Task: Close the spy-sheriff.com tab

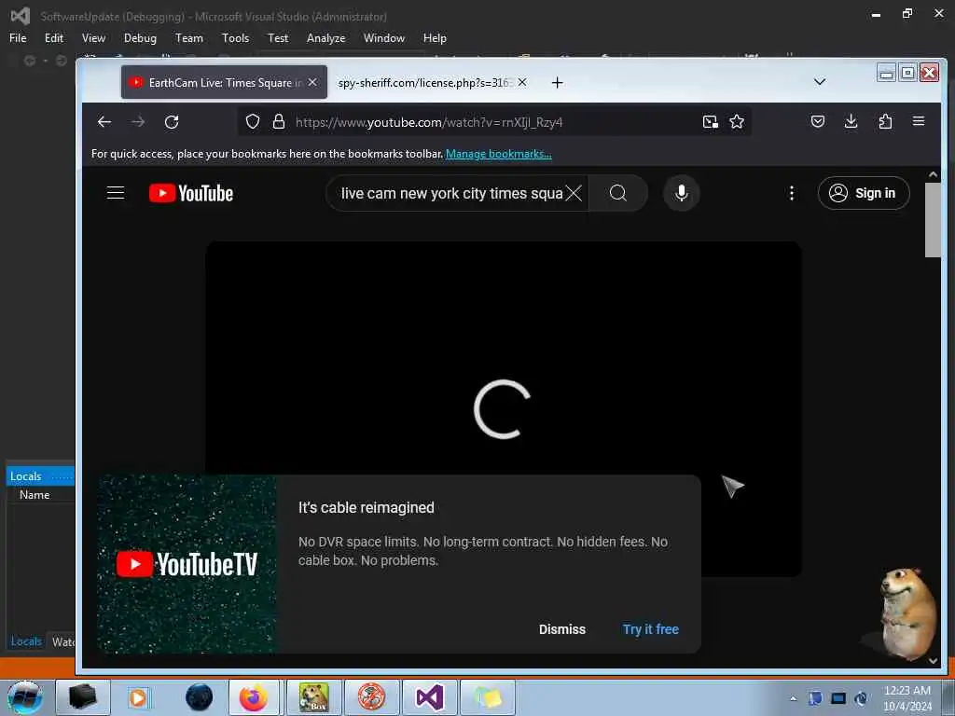Action: pos(522,82)
